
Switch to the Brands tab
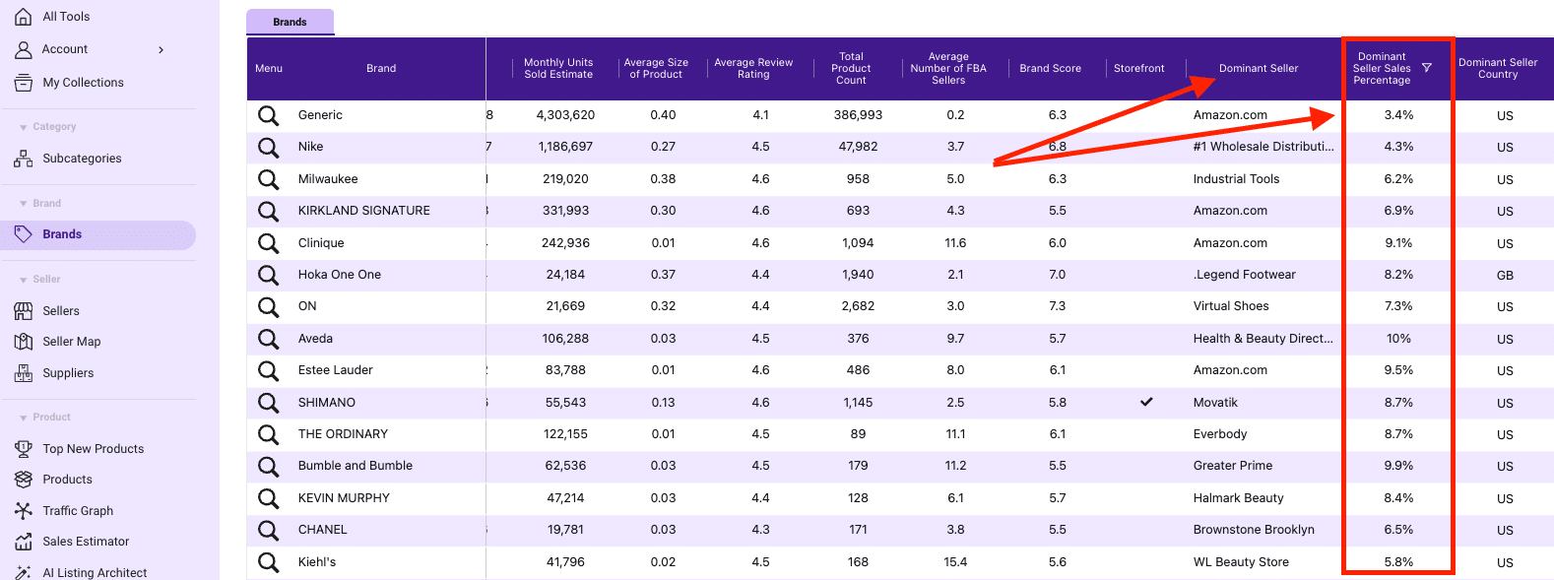tap(290, 22)
